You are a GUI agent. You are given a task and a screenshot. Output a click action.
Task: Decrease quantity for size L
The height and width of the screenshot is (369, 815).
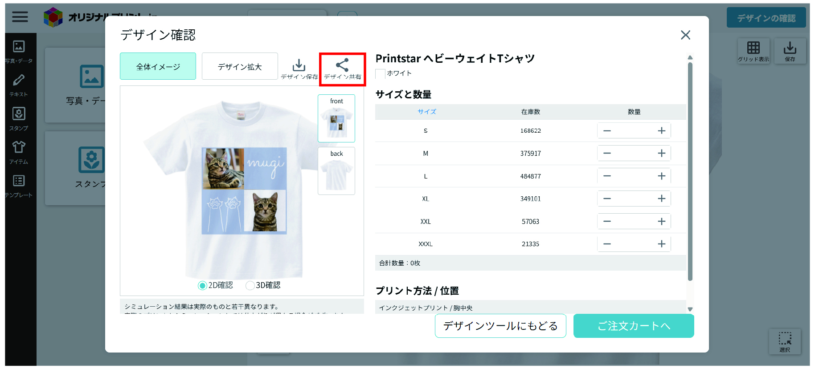point(607,176)
